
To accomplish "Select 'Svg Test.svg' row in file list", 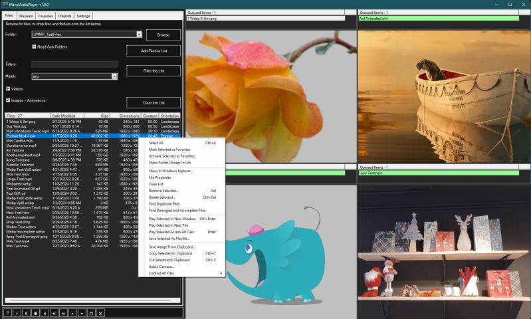I will click(x=92, y=126).
